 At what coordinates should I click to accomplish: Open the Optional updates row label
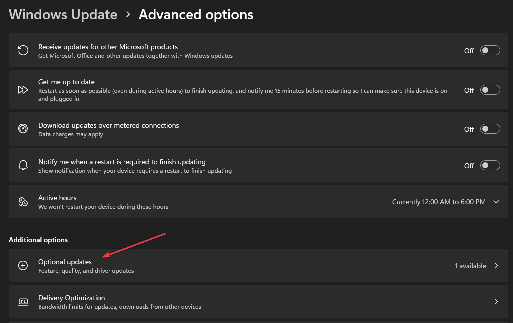[x=65, y=262]
